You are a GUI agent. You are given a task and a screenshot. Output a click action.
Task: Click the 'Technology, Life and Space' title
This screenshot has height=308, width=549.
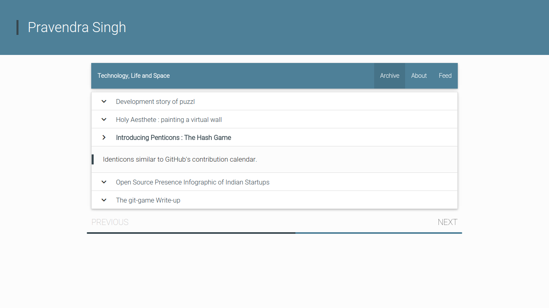point(134,76)
